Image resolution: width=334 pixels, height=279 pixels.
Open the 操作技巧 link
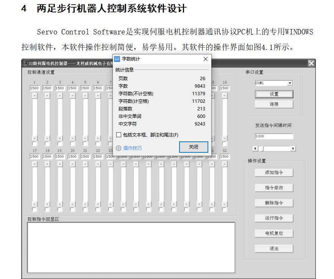tap(133, 148)
